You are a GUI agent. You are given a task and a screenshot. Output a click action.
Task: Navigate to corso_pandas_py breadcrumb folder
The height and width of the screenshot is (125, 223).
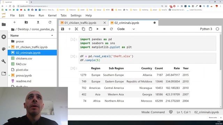pos(43,29)
